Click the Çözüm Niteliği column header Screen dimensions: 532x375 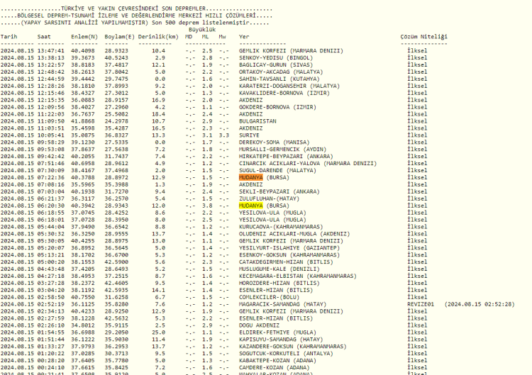[423, 36]
